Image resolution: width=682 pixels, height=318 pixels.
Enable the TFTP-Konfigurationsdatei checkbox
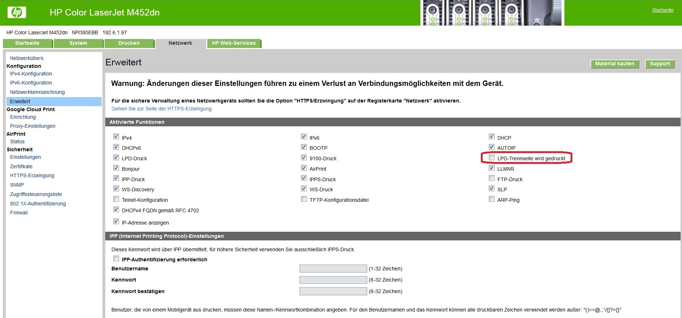coord(304,199)
